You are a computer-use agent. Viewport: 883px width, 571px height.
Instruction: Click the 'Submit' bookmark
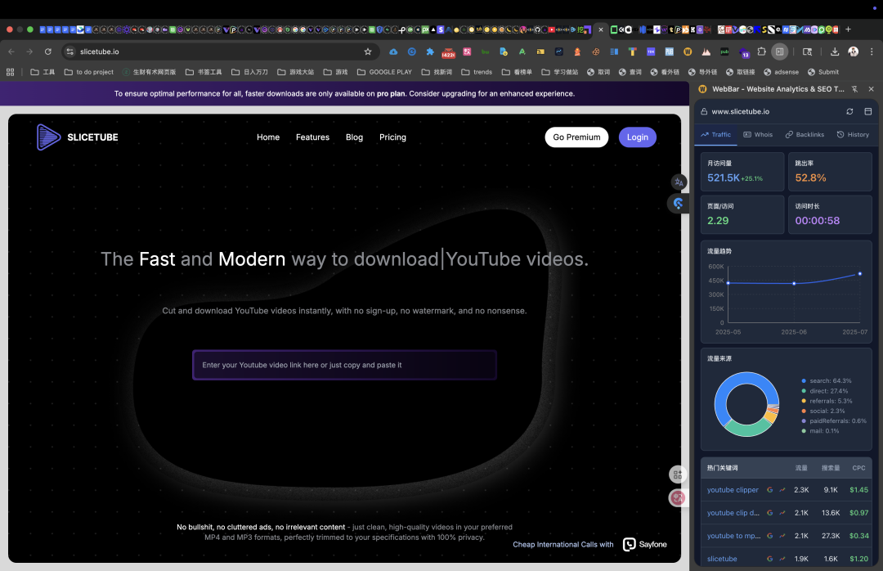[x=822, y=72]
